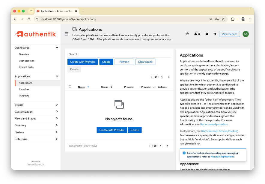Click the Provider T... column header
Image resolution: width=265 pixels, height=184 pixels.
click(x=148, y=87)
